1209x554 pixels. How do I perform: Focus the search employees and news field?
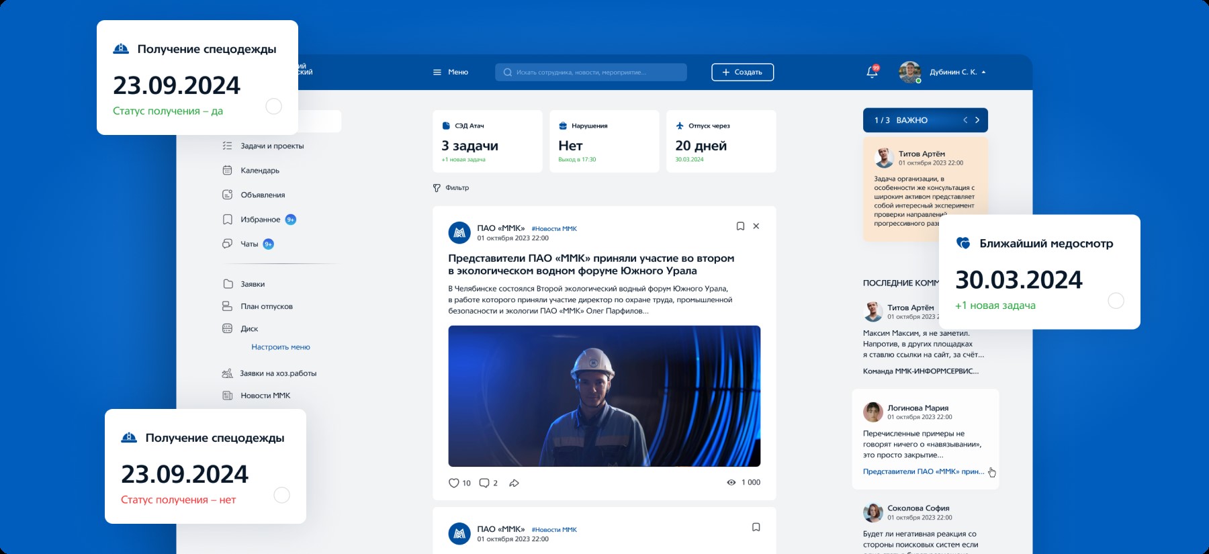tap(591, 72)
